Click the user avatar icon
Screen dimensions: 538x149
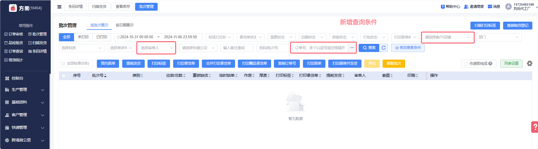click(x=508, y=7)
